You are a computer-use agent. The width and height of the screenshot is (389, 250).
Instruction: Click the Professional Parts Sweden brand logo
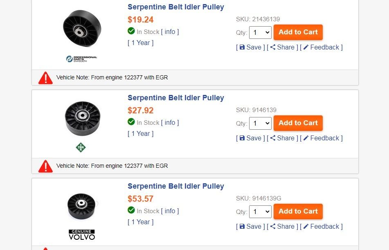click(81, 59)
